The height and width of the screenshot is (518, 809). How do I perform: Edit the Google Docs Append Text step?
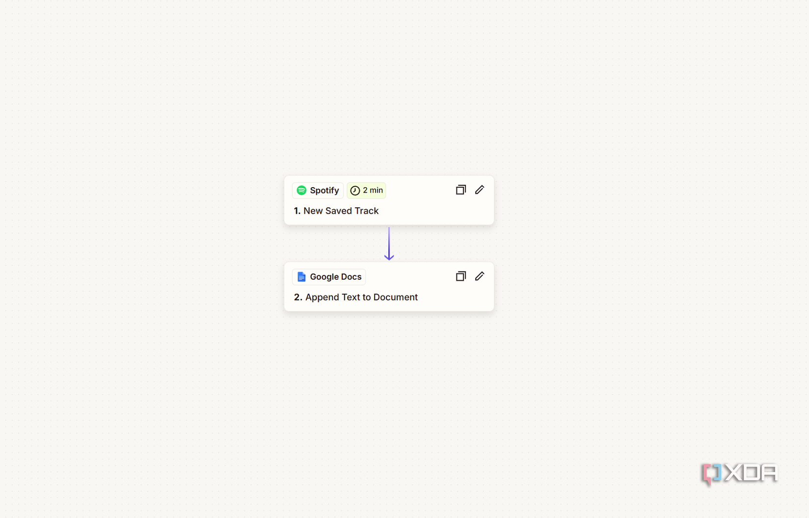click(x=480, y=276)
